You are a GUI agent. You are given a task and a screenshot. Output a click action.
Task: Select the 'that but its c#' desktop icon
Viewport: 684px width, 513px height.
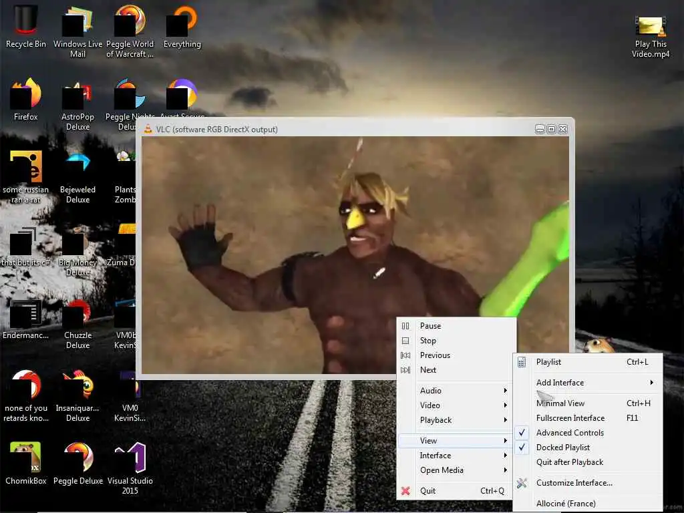tap(26, 245)
